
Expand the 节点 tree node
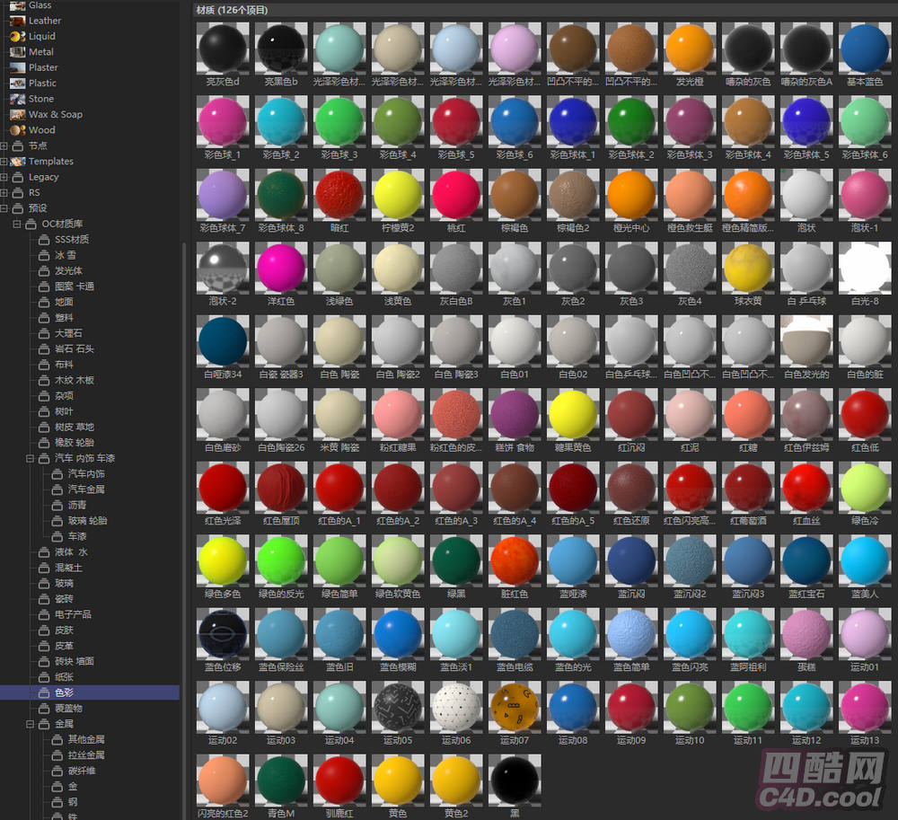tap(4, 145)
